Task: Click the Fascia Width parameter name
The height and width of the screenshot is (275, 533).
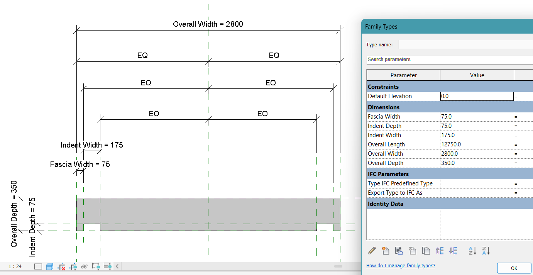Action: (x=384, y=117)
